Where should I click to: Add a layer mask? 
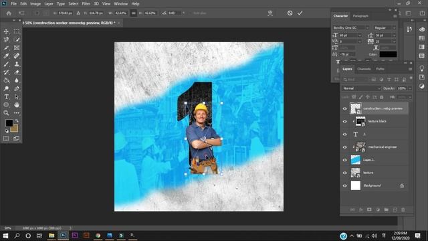coord(369,210)
